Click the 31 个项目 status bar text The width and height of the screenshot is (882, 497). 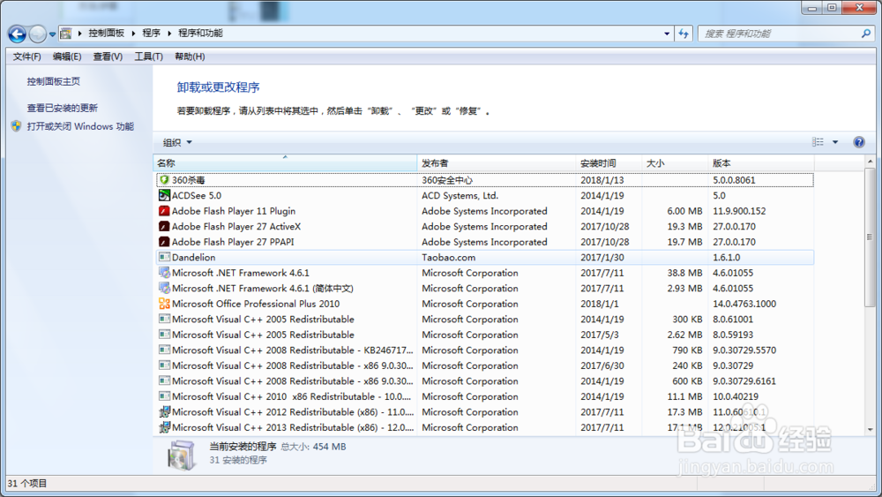(x=27, y=484)
